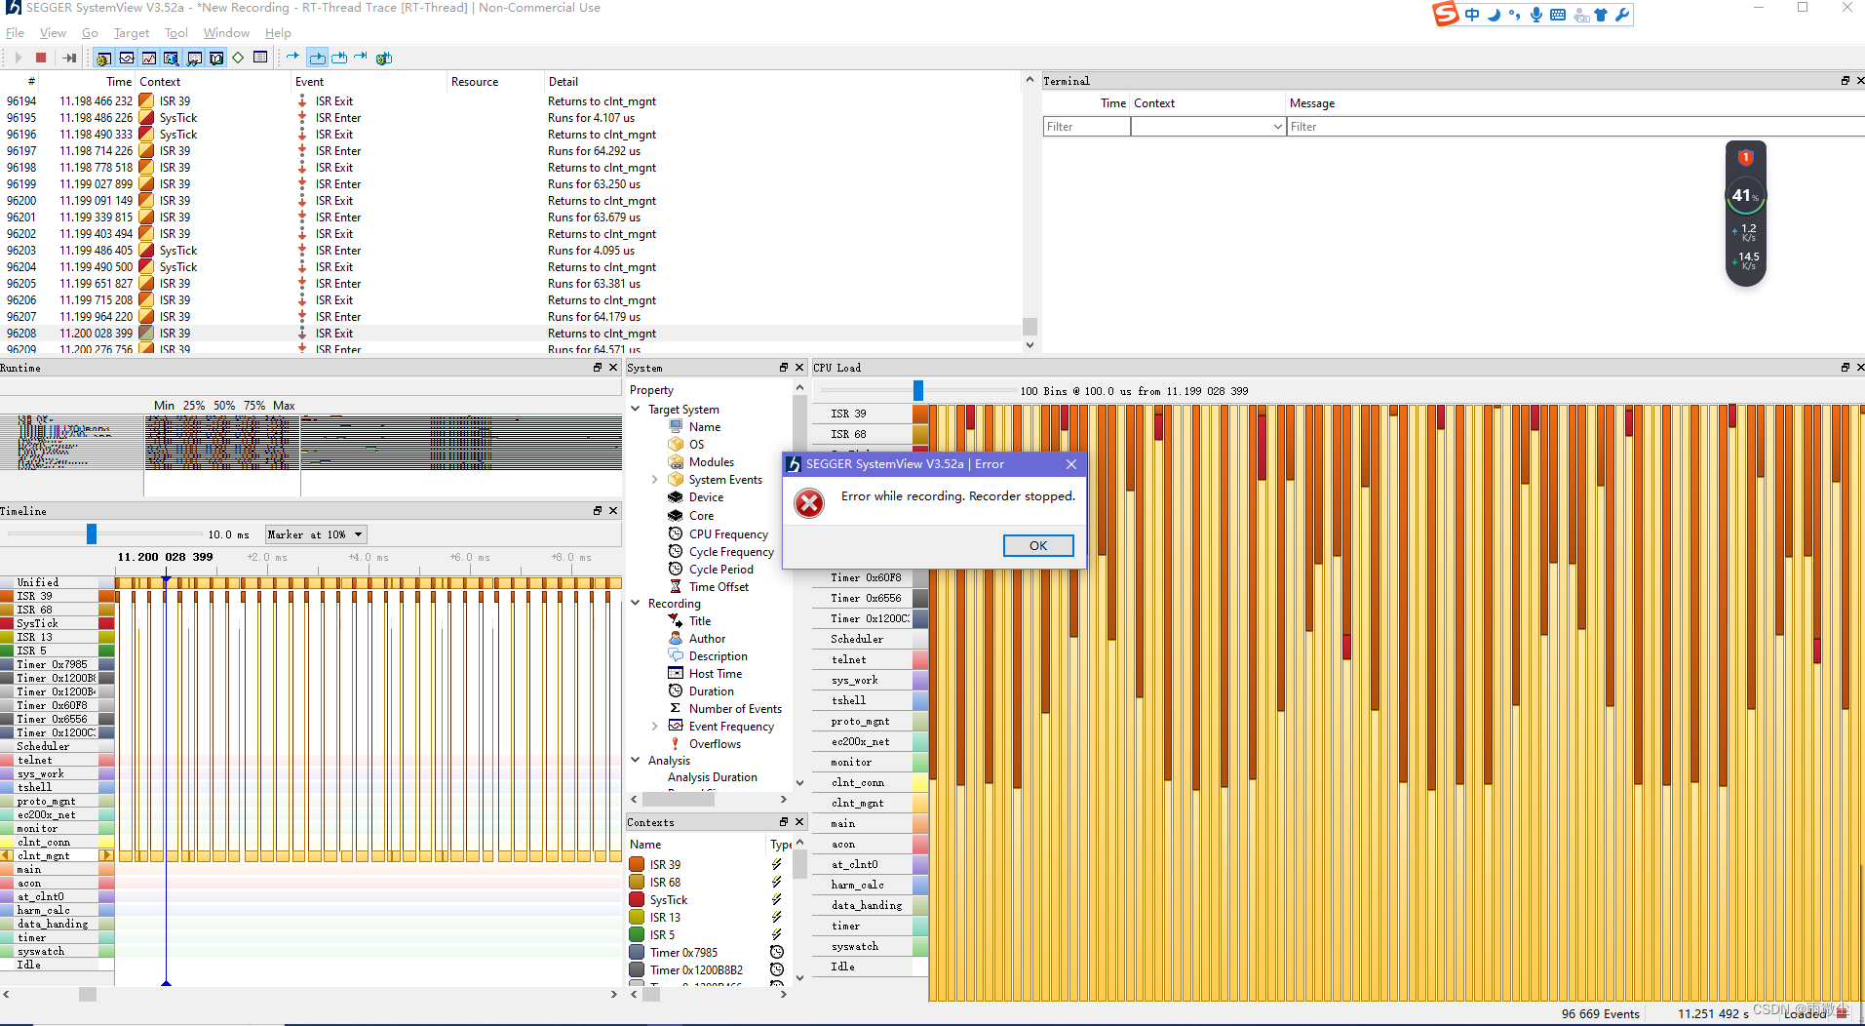Select Timer 0x7985 in Contexts list
This screenshot has height=1026, width=1865.
point(683,953)
